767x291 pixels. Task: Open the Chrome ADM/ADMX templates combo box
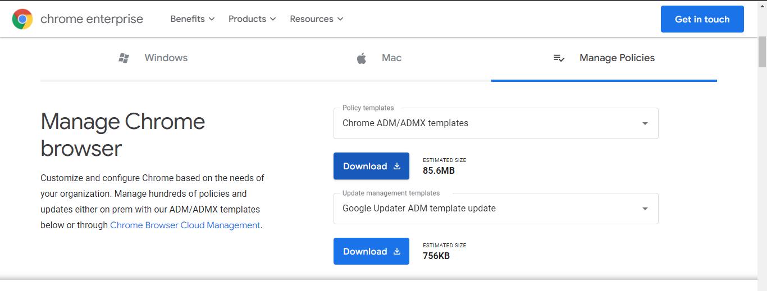point(496,123)
